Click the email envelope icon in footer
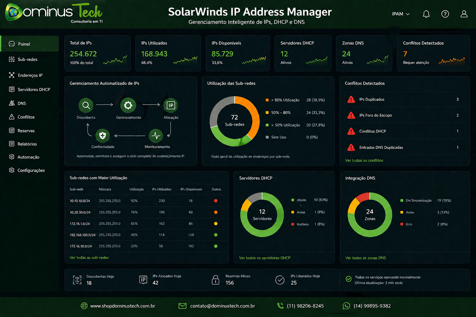The width and height of the screenshot is (476, 317). pos(182,306)
